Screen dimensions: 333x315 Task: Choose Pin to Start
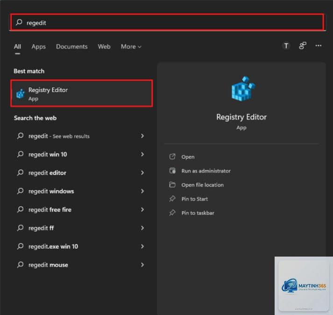(195, 199)
